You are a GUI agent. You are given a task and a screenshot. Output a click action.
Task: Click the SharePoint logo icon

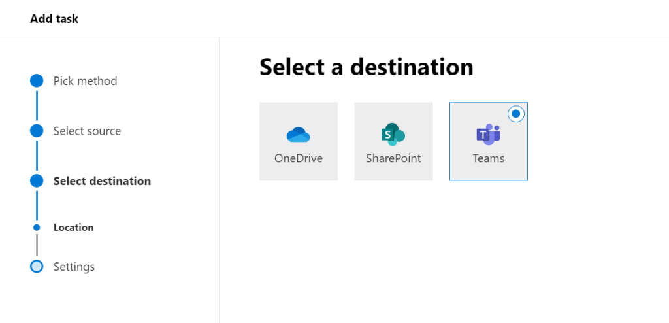tap(393, 134)
